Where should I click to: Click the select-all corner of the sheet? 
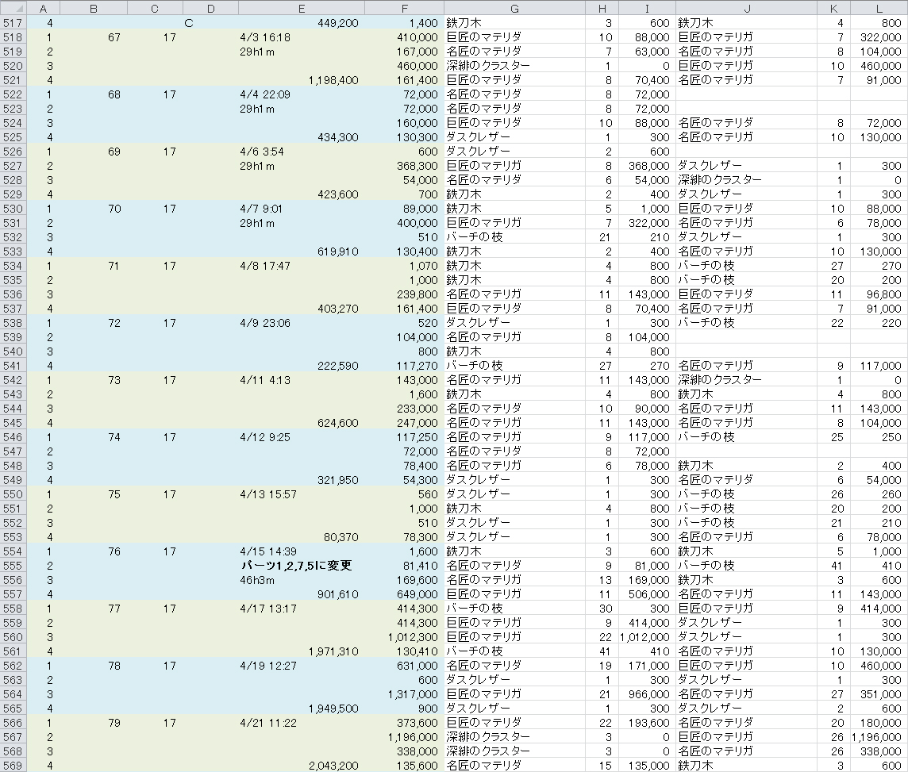pyautogui.click(x=13, y=8)
